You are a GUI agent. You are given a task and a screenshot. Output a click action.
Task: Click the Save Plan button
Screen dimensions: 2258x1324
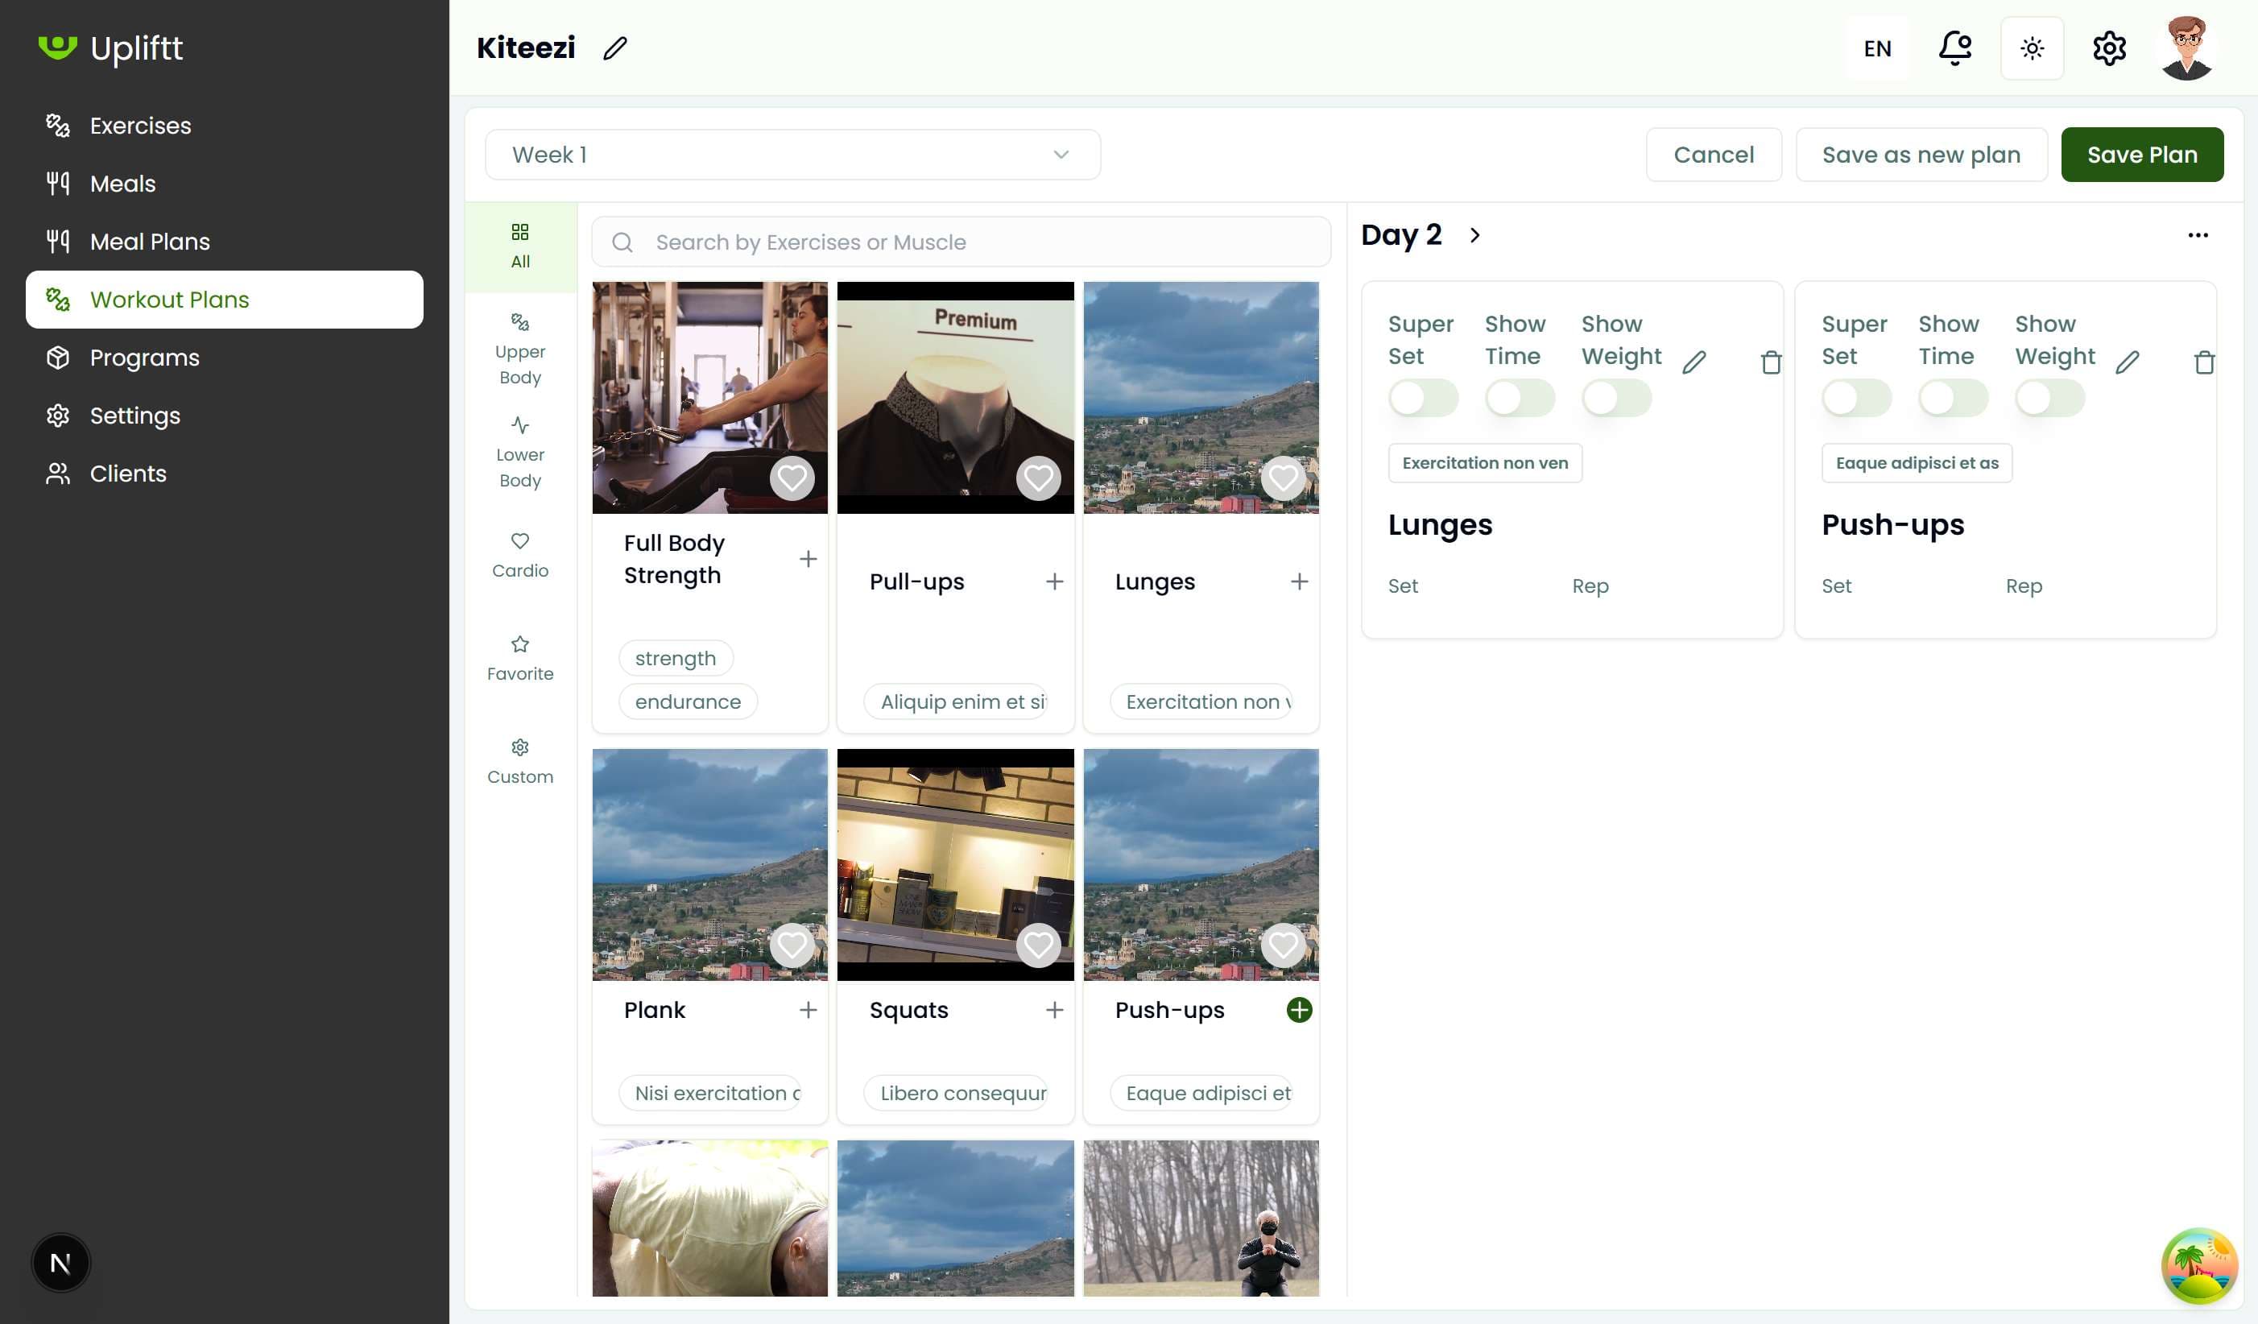click(2141, 155)
